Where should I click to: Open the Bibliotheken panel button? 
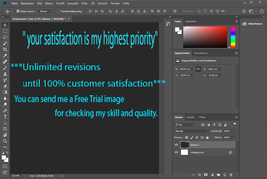point(252,24)
